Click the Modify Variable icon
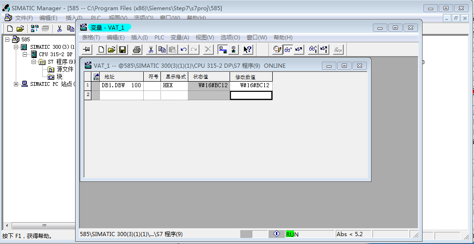The width and height of the screenshot is (474, 244). pyautogui.click(x=299, y=50)
